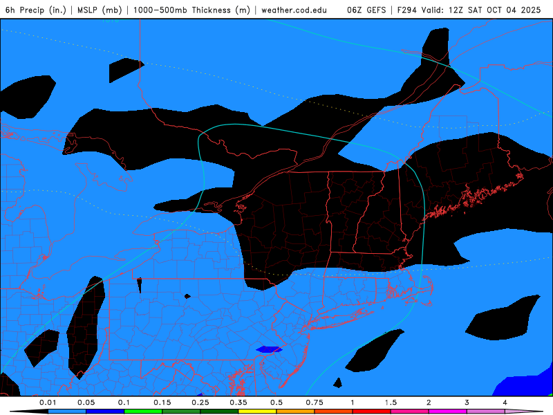Click the 0.75 legend value

pyautogui.click(x=315, y=403)
